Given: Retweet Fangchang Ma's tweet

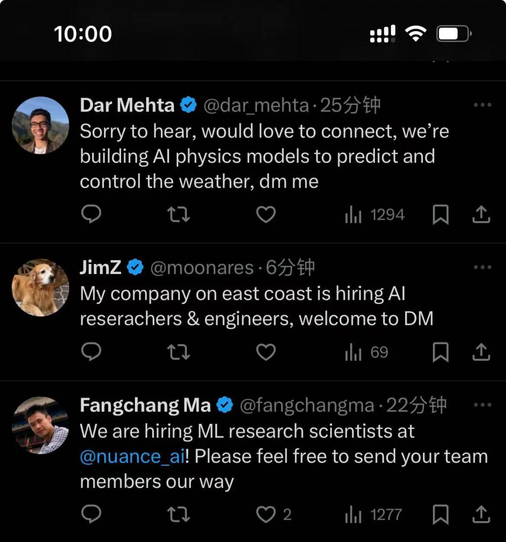Looking at the screenshot, I should 178,515.
